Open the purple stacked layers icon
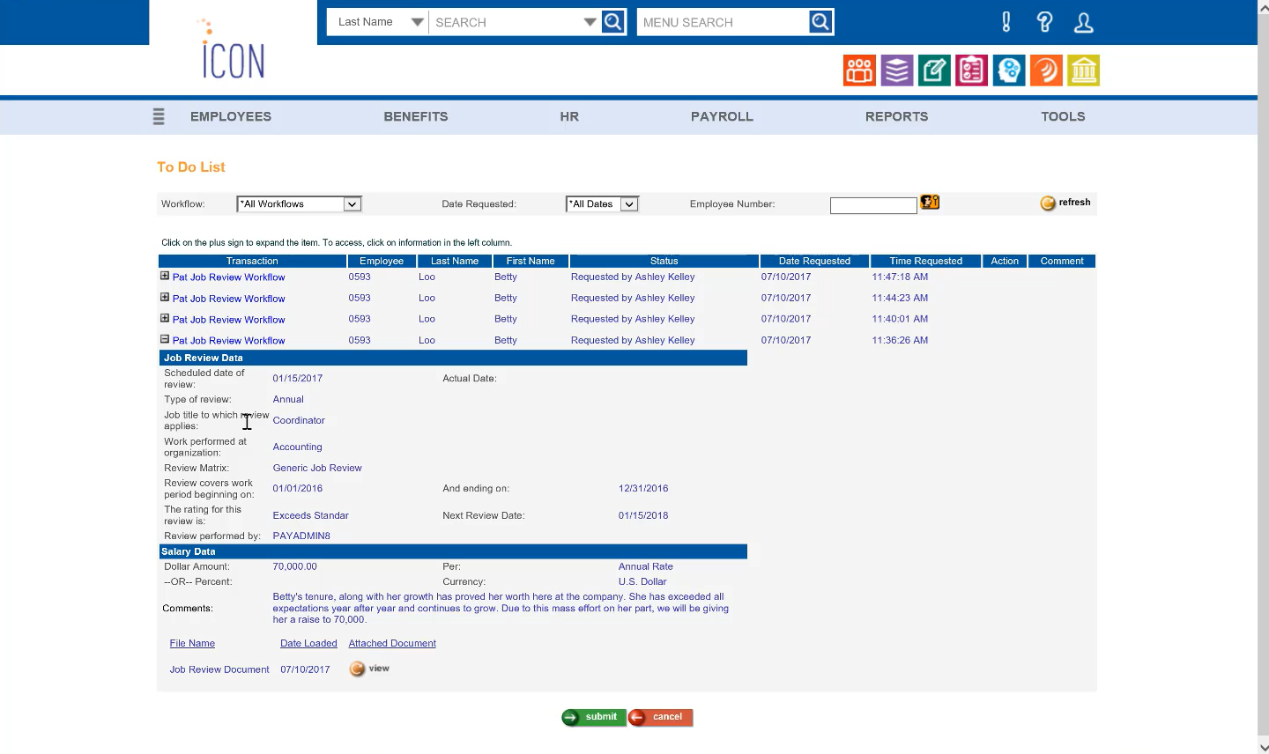Image resolution: width=1269 pixels, height=754 pixels. coord(897,70)
